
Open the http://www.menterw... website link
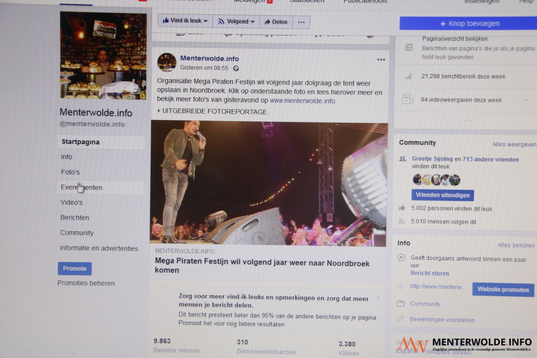(438, 287)
